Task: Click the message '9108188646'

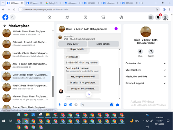Action: [72, 57]
